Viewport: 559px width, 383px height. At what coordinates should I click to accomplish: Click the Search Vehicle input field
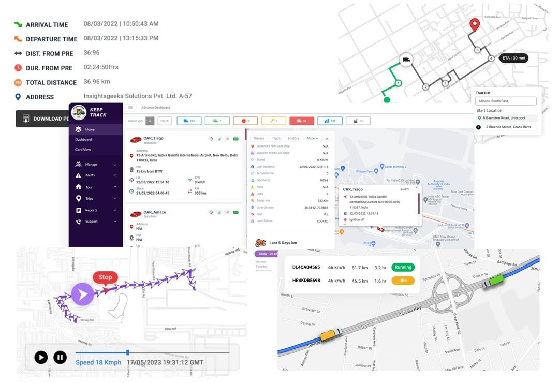(136, 121)
